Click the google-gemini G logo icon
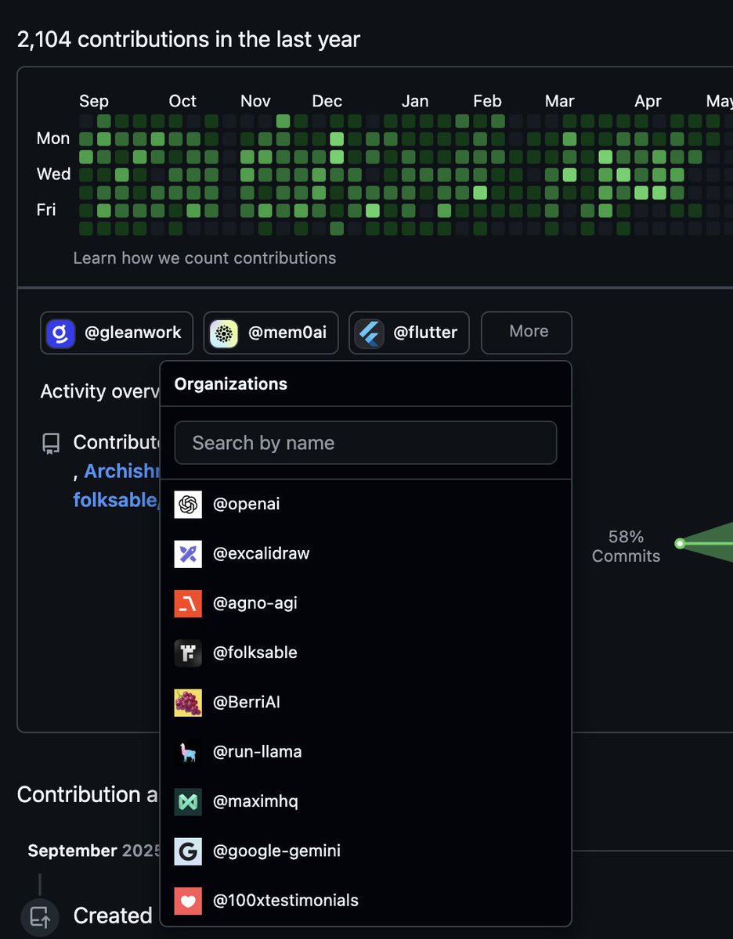The image size is (733, 939). pos(188,851)
